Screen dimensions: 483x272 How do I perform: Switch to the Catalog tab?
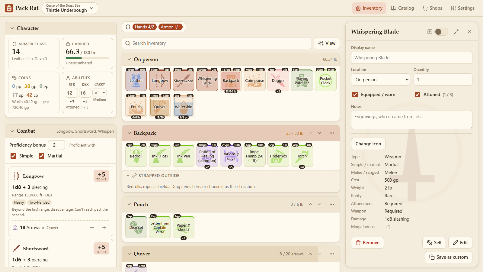tap(402, 8)
